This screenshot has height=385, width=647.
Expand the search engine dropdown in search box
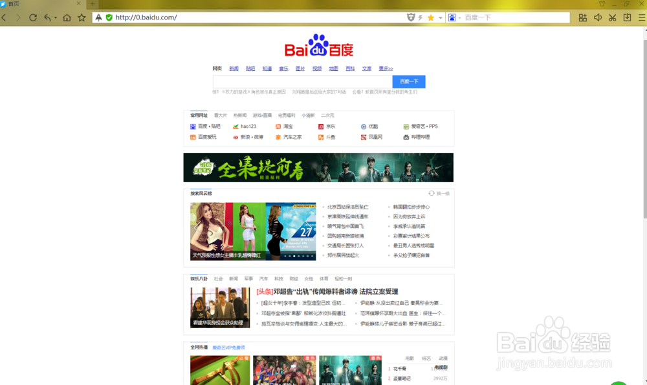click(x=459, y=17)
